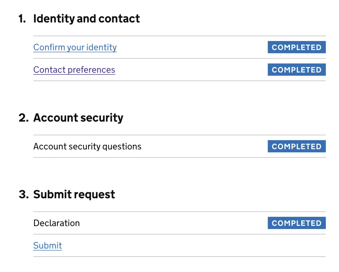Screen dimensions: 339x272
Task: Revisit the identity confirmation step
Action: click(x=75, y=47)
